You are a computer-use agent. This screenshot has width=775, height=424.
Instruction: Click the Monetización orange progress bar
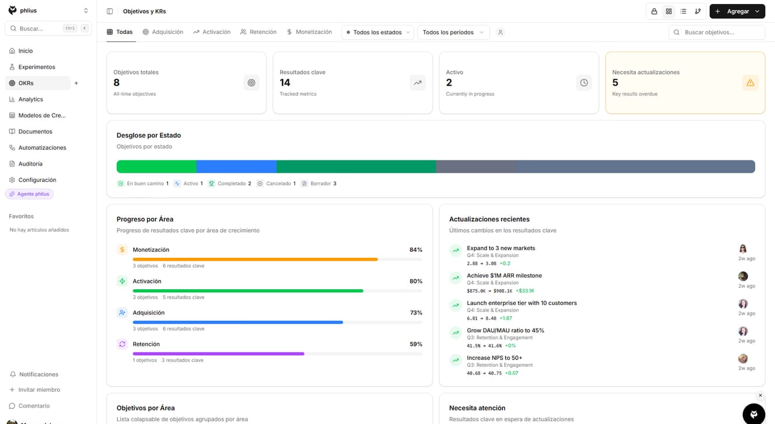click(255, 259)
